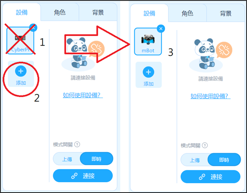247x193 pixels.
Task: Switch to 背景 tab in left panel
Action: click(x=98, y=12)
